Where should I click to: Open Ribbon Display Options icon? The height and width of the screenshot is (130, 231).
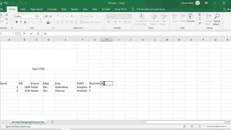tap(206, 3)
